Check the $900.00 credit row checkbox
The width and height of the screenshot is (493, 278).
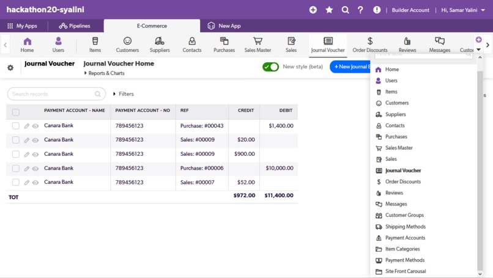click(x=16, y=154)
